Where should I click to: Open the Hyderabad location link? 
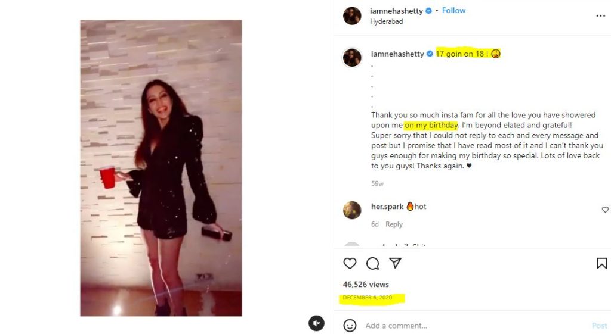click(x=386, y=21)
